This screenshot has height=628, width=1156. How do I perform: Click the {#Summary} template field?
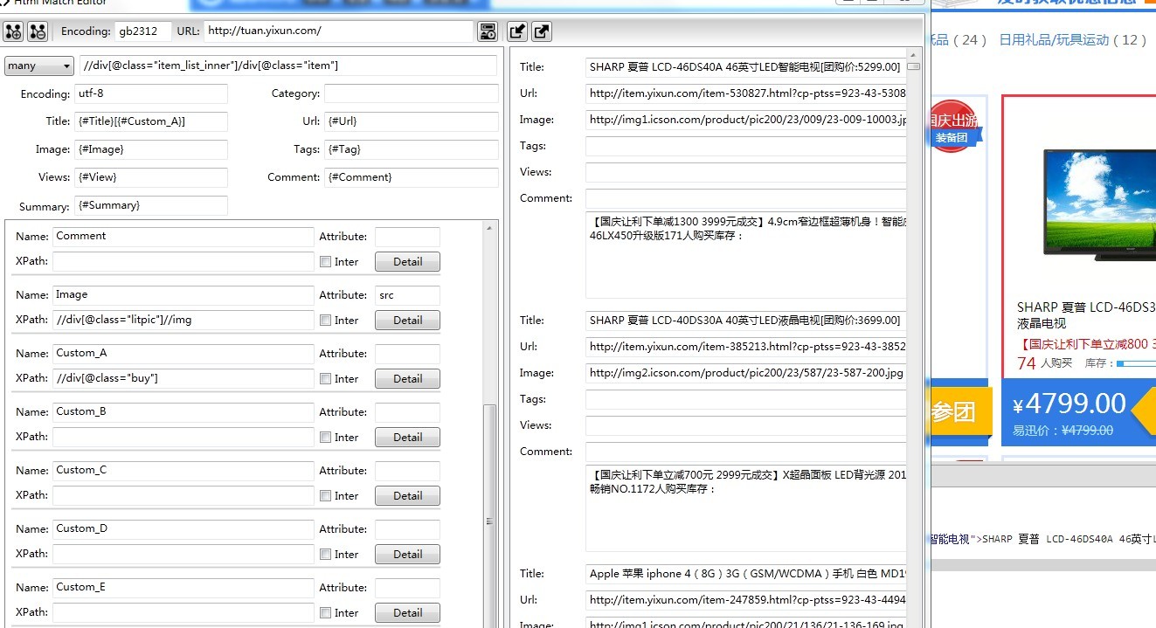point(151,206)
